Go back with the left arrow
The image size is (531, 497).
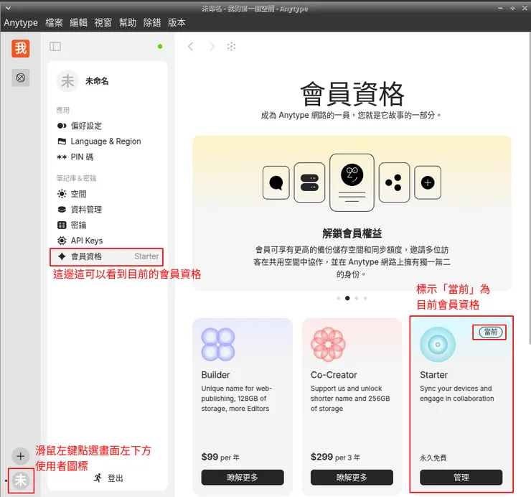pos(191,47)
